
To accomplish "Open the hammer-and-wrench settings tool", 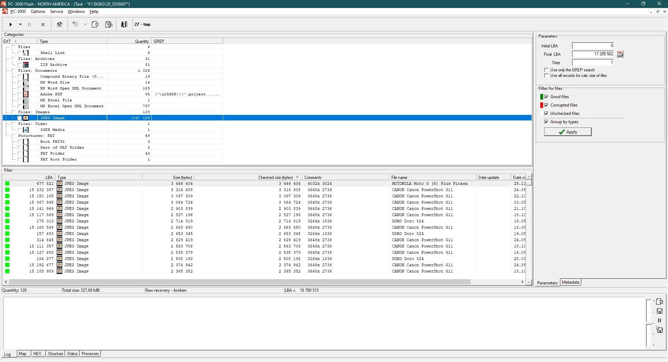I will tap(59, 24).
